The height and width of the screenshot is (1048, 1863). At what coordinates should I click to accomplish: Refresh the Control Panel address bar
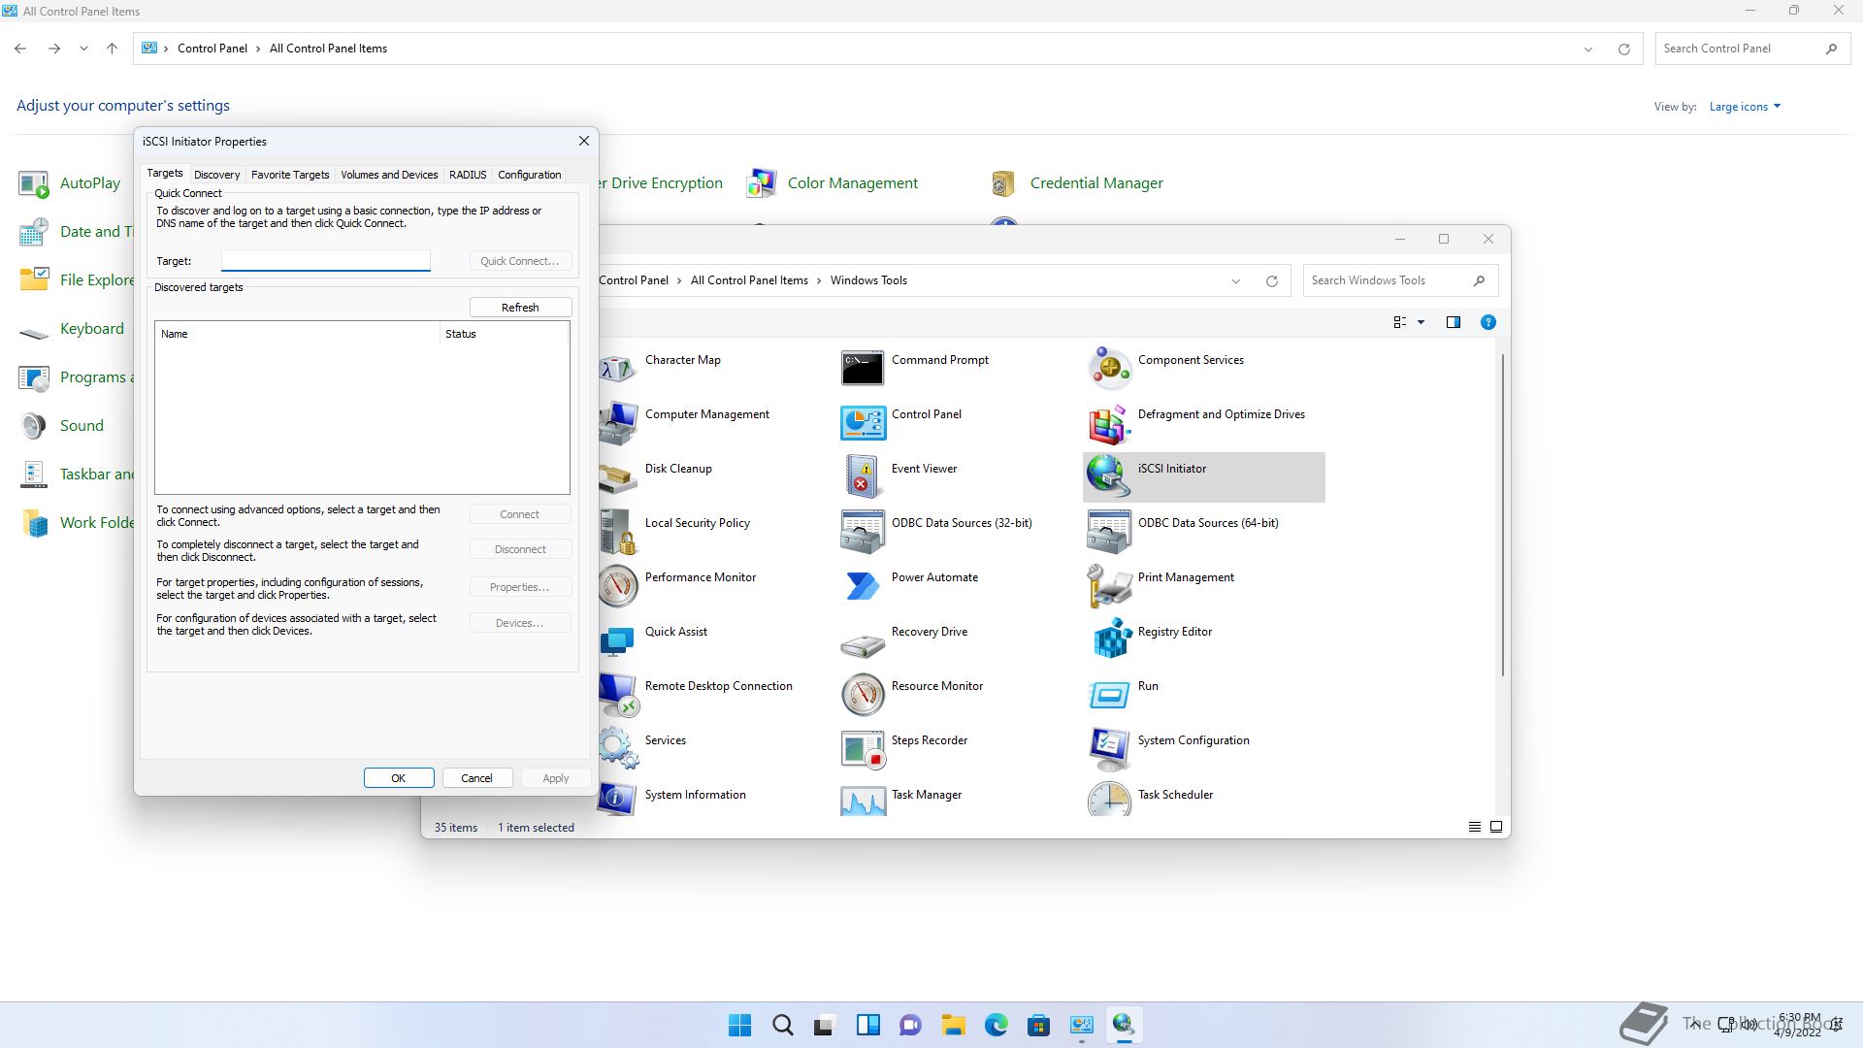1624,49
